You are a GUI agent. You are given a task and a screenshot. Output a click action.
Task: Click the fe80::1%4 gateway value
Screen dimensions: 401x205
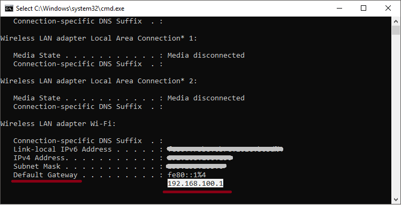(187, 175)
